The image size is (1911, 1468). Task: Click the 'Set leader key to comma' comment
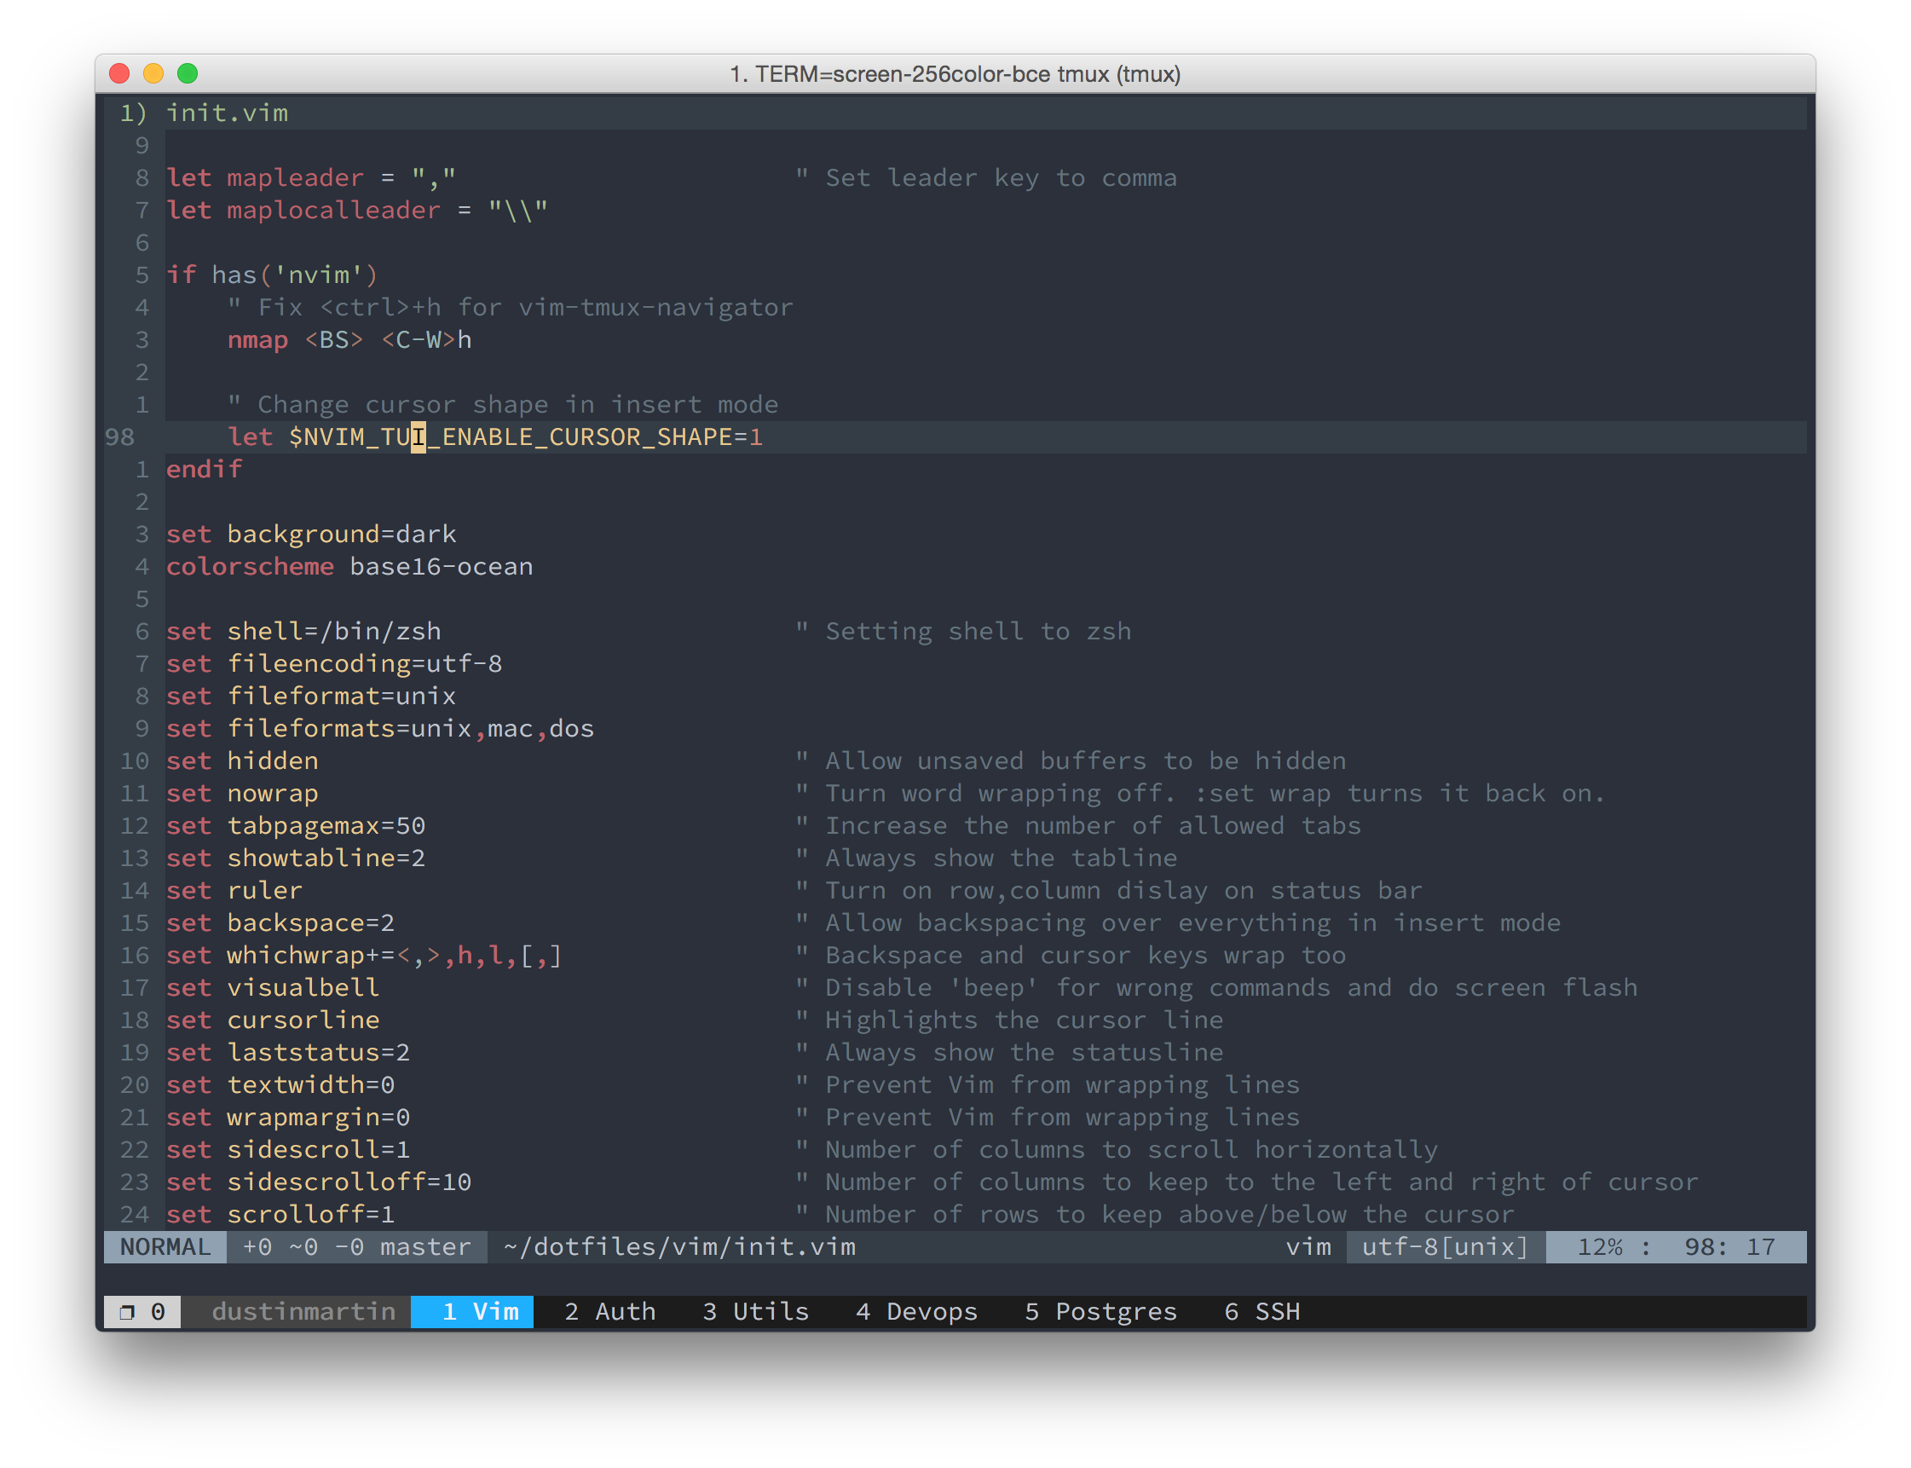985,178
